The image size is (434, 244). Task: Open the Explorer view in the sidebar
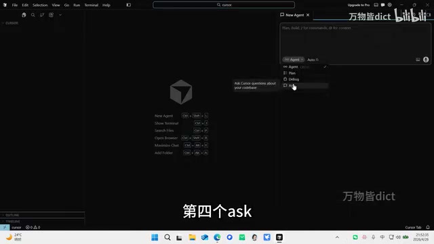pyautogui.click(x=24, y=15)
